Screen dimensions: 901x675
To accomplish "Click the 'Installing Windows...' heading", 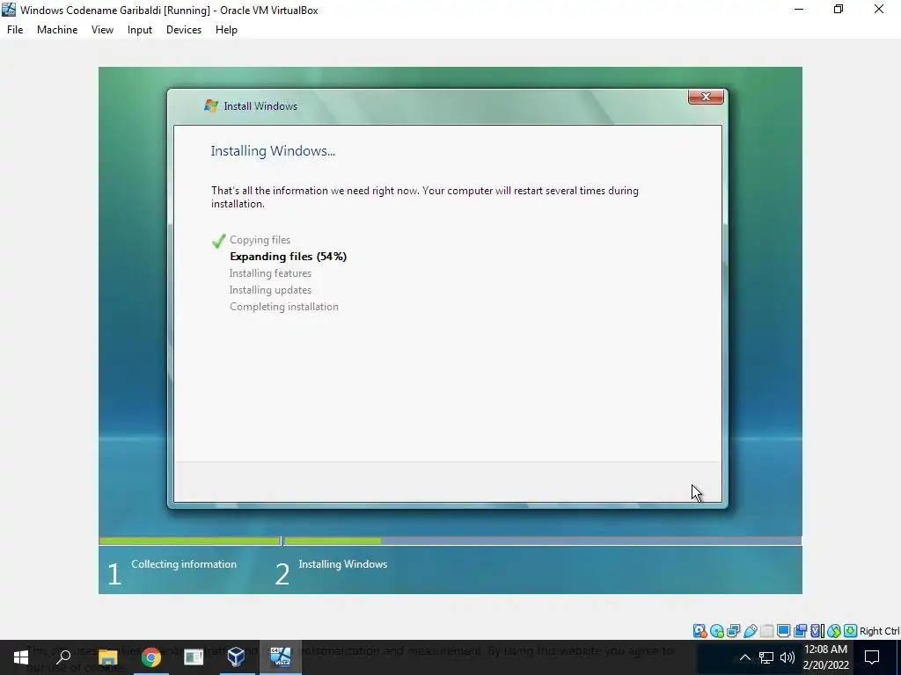I will coord(273,151).
